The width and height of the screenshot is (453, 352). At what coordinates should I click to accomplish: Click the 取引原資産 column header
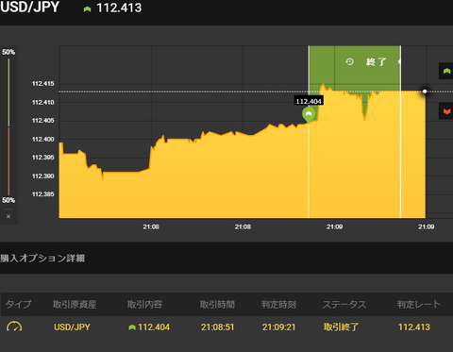(75, 304)
